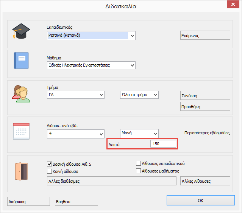Open the lessons per week dropdown
This screenshot has height=213, width=242.
(x=101, y=134)
